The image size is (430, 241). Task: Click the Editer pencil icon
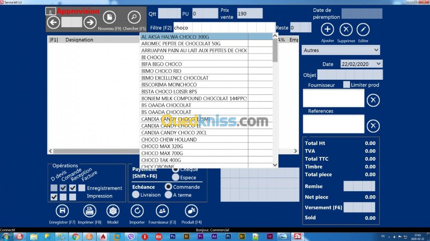pyautogui.click(x=363, y=30)
